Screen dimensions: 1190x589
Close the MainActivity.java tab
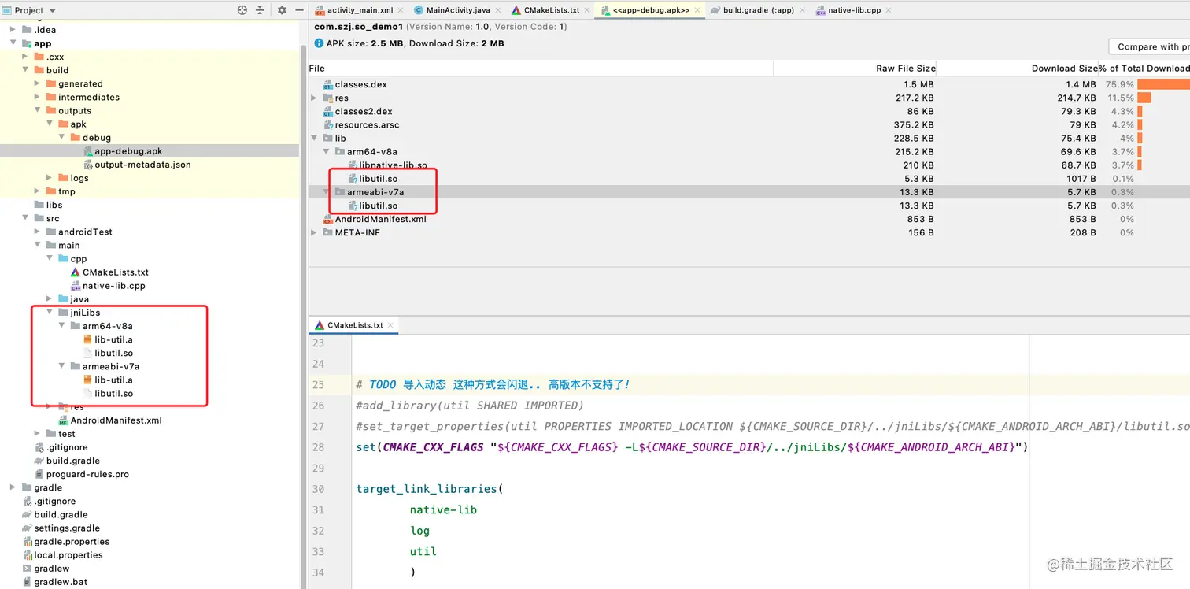[497, 10]
